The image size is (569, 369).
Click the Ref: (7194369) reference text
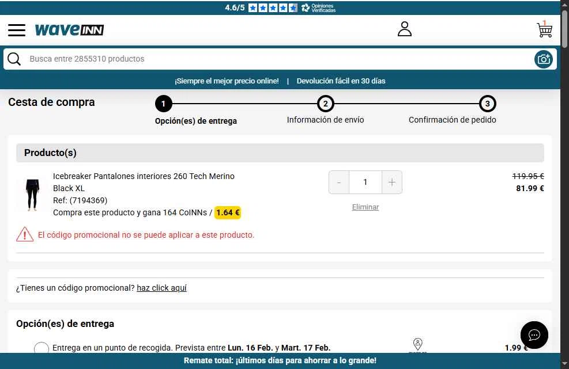click(80, 200)
